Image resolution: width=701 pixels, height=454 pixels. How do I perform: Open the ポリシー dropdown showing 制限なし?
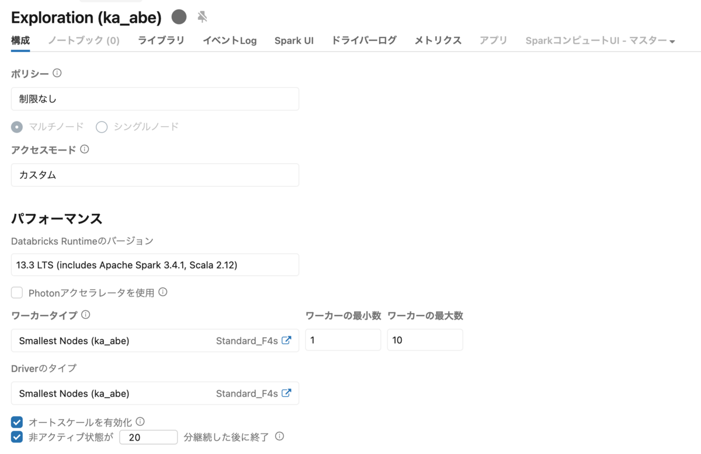click(x=155, y=99)
